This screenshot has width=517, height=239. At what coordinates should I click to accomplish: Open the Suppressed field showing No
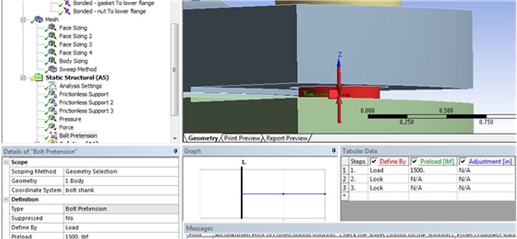tap(121, 218)
